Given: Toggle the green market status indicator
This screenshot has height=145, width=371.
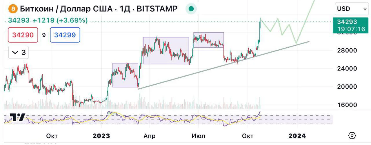Looking at the screenshot, I should [191, 9].
